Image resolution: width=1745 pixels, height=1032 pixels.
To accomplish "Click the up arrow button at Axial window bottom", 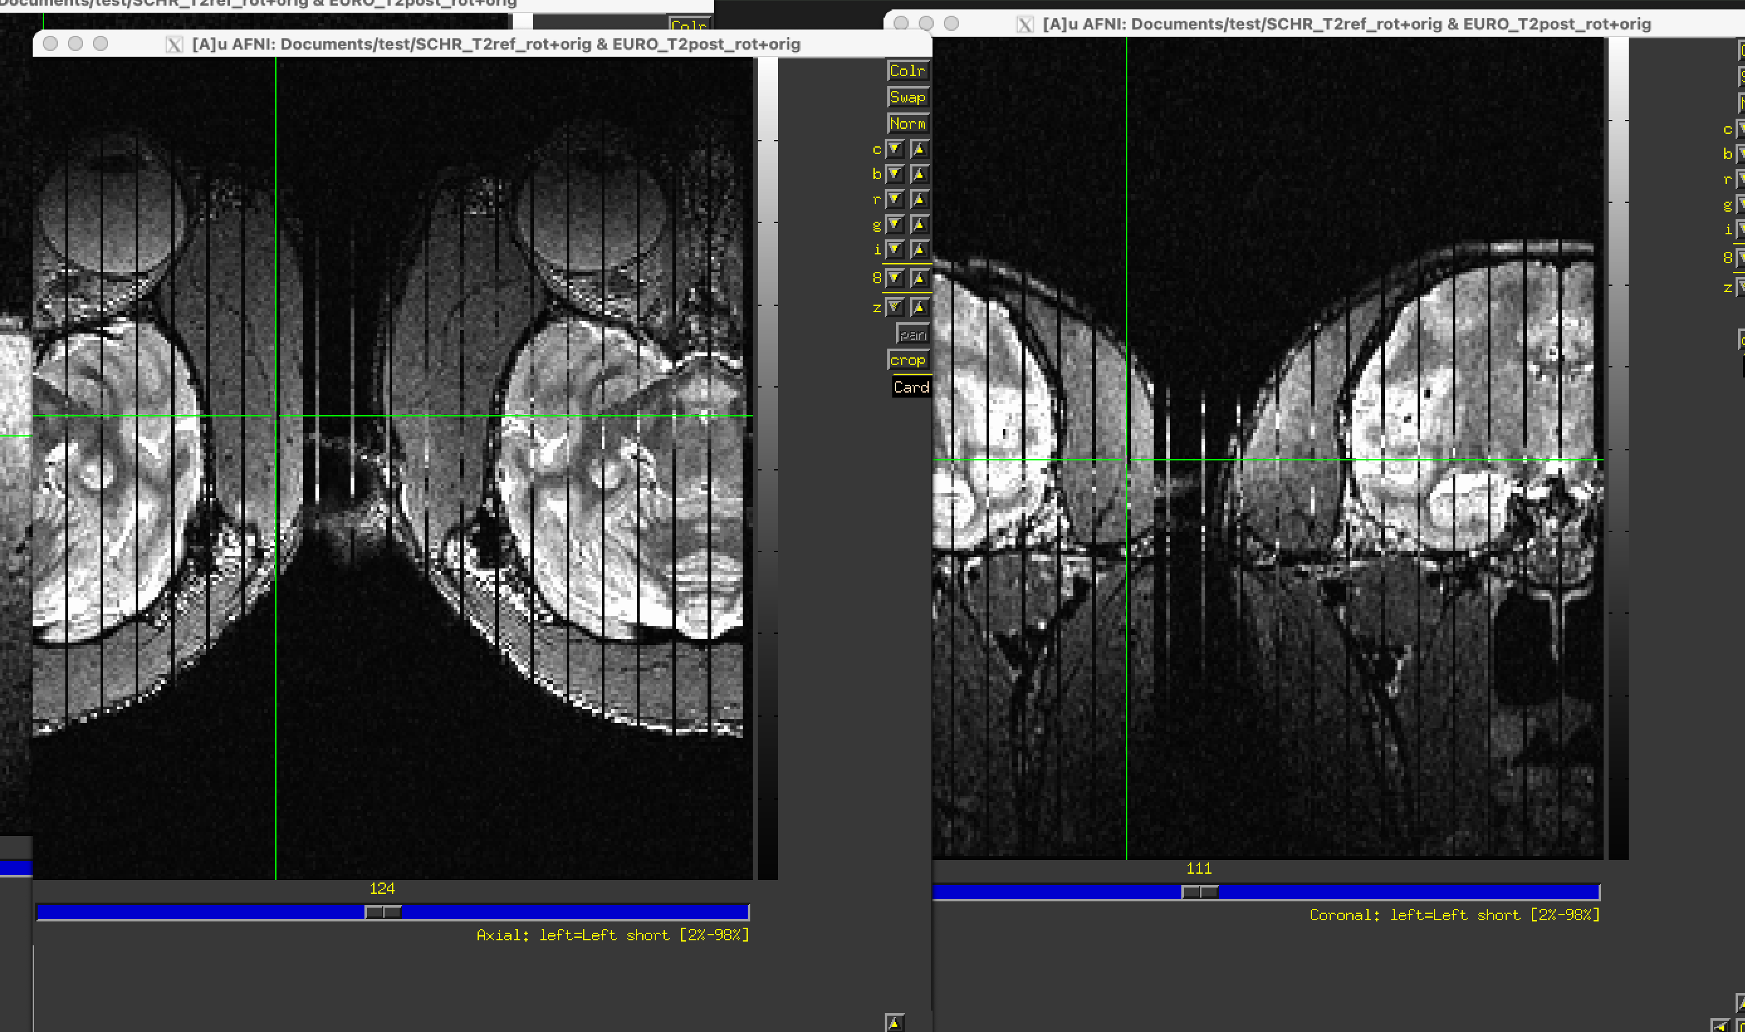I will 894,1023.
